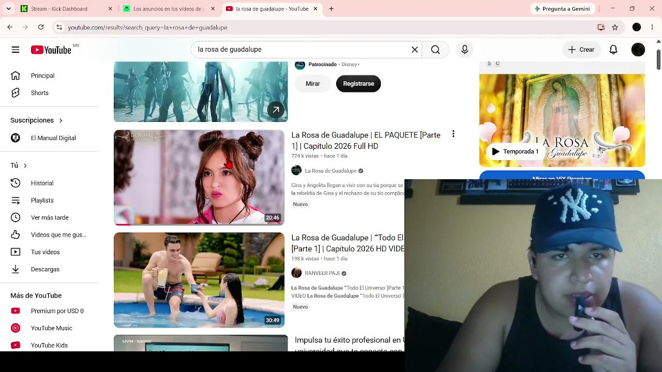Viewport: 662px width, 372px height.
Task: Open liked videos thumbs-up icon
Action: point(16,235)
